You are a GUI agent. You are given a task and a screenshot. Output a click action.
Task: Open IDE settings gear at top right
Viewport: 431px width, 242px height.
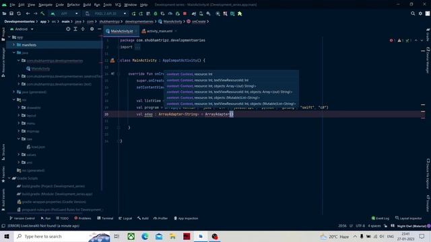[420, 13]
